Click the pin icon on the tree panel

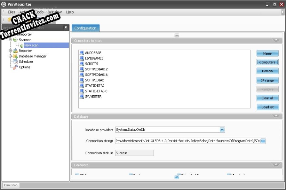(65, 28)
